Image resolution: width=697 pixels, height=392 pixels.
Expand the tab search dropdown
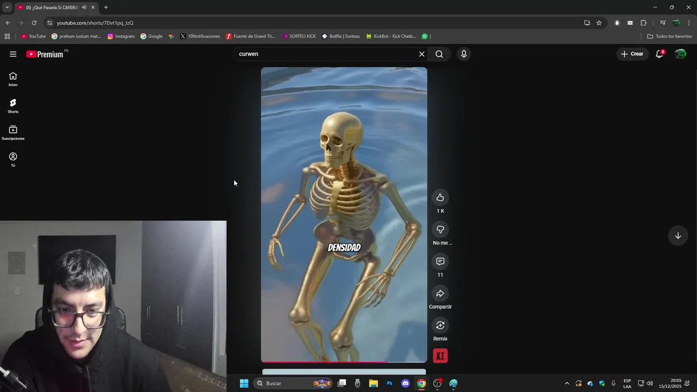(7, 7)
